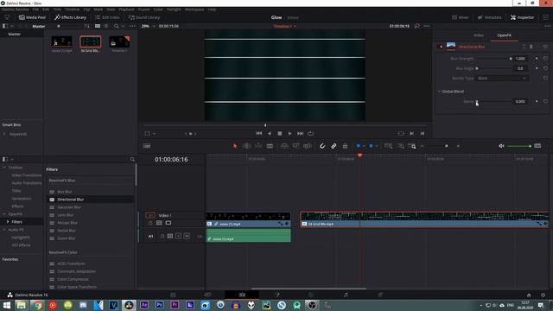
Task: Play the timeline forward
Action: tap(289, 134)
